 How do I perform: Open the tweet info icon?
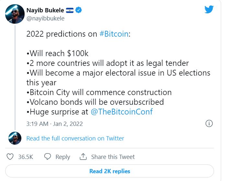tap(209, 124)
